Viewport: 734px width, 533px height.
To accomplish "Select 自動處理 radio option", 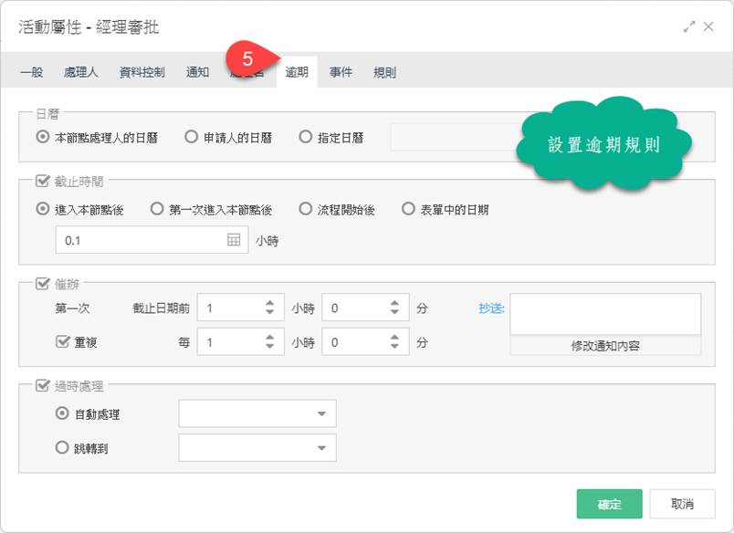I will [x=62, y=413].
